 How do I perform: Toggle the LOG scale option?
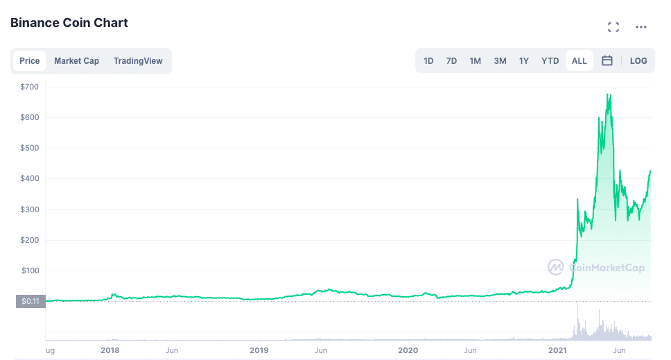coord(638,61)
